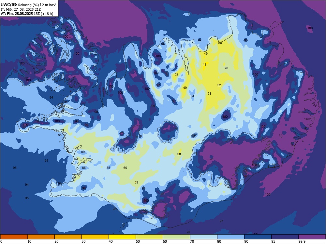Image resolution: width=326 pixels, height=244 pixels.
Task: Pick the purple legend swatch above 99.9
Action: coord(312,237)
